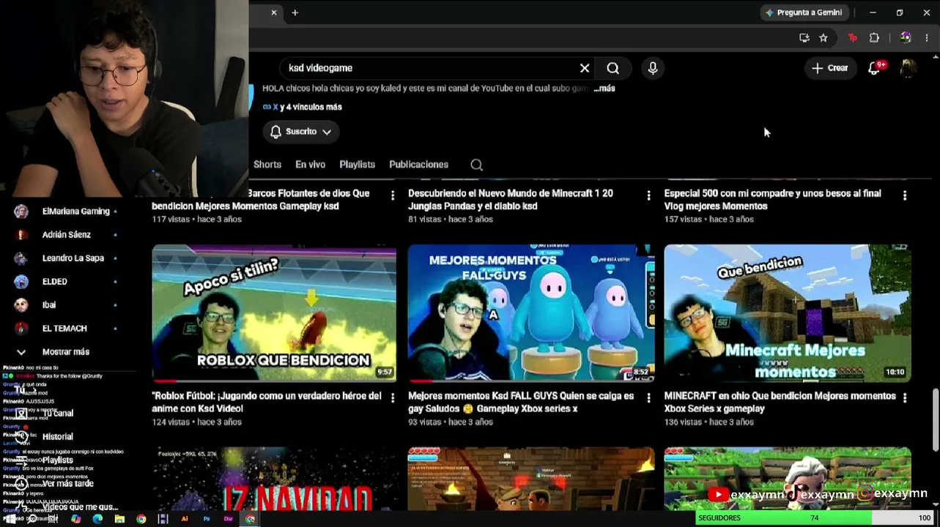940x527 pixels.
Task: Click the red Tp extension icon
Action: [x=852, y=38]
